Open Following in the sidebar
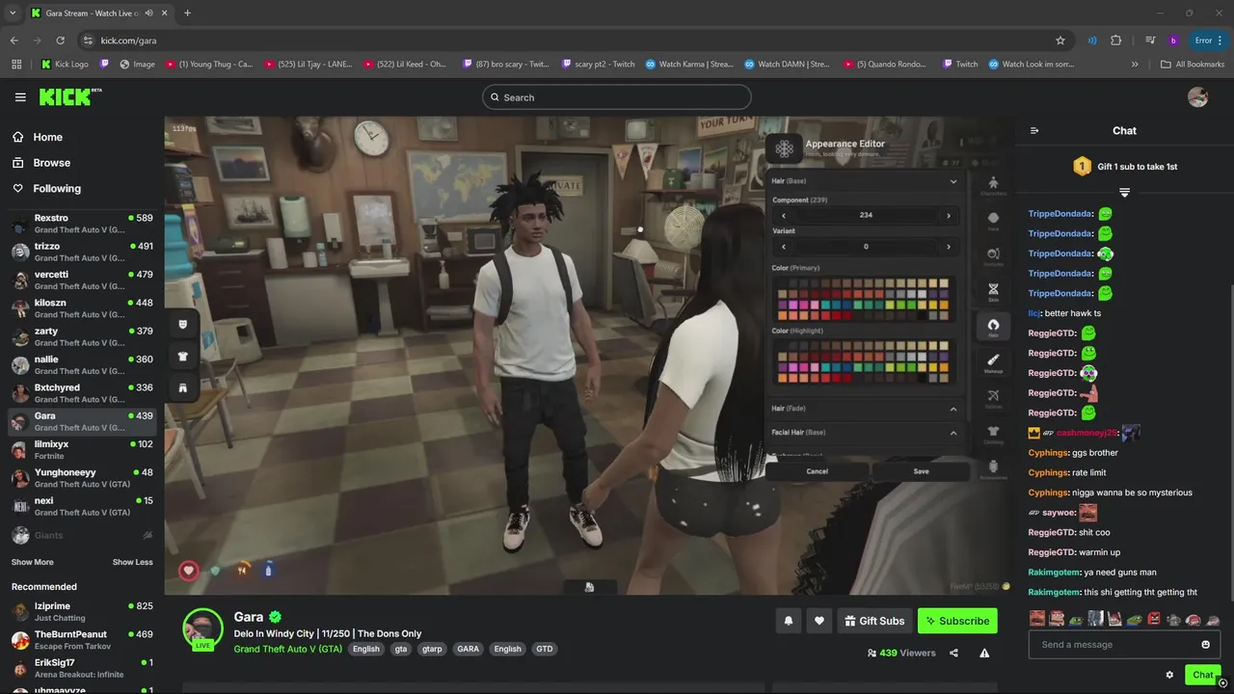This screenshot has height=694, width=1234. click(x=82, y=189)
